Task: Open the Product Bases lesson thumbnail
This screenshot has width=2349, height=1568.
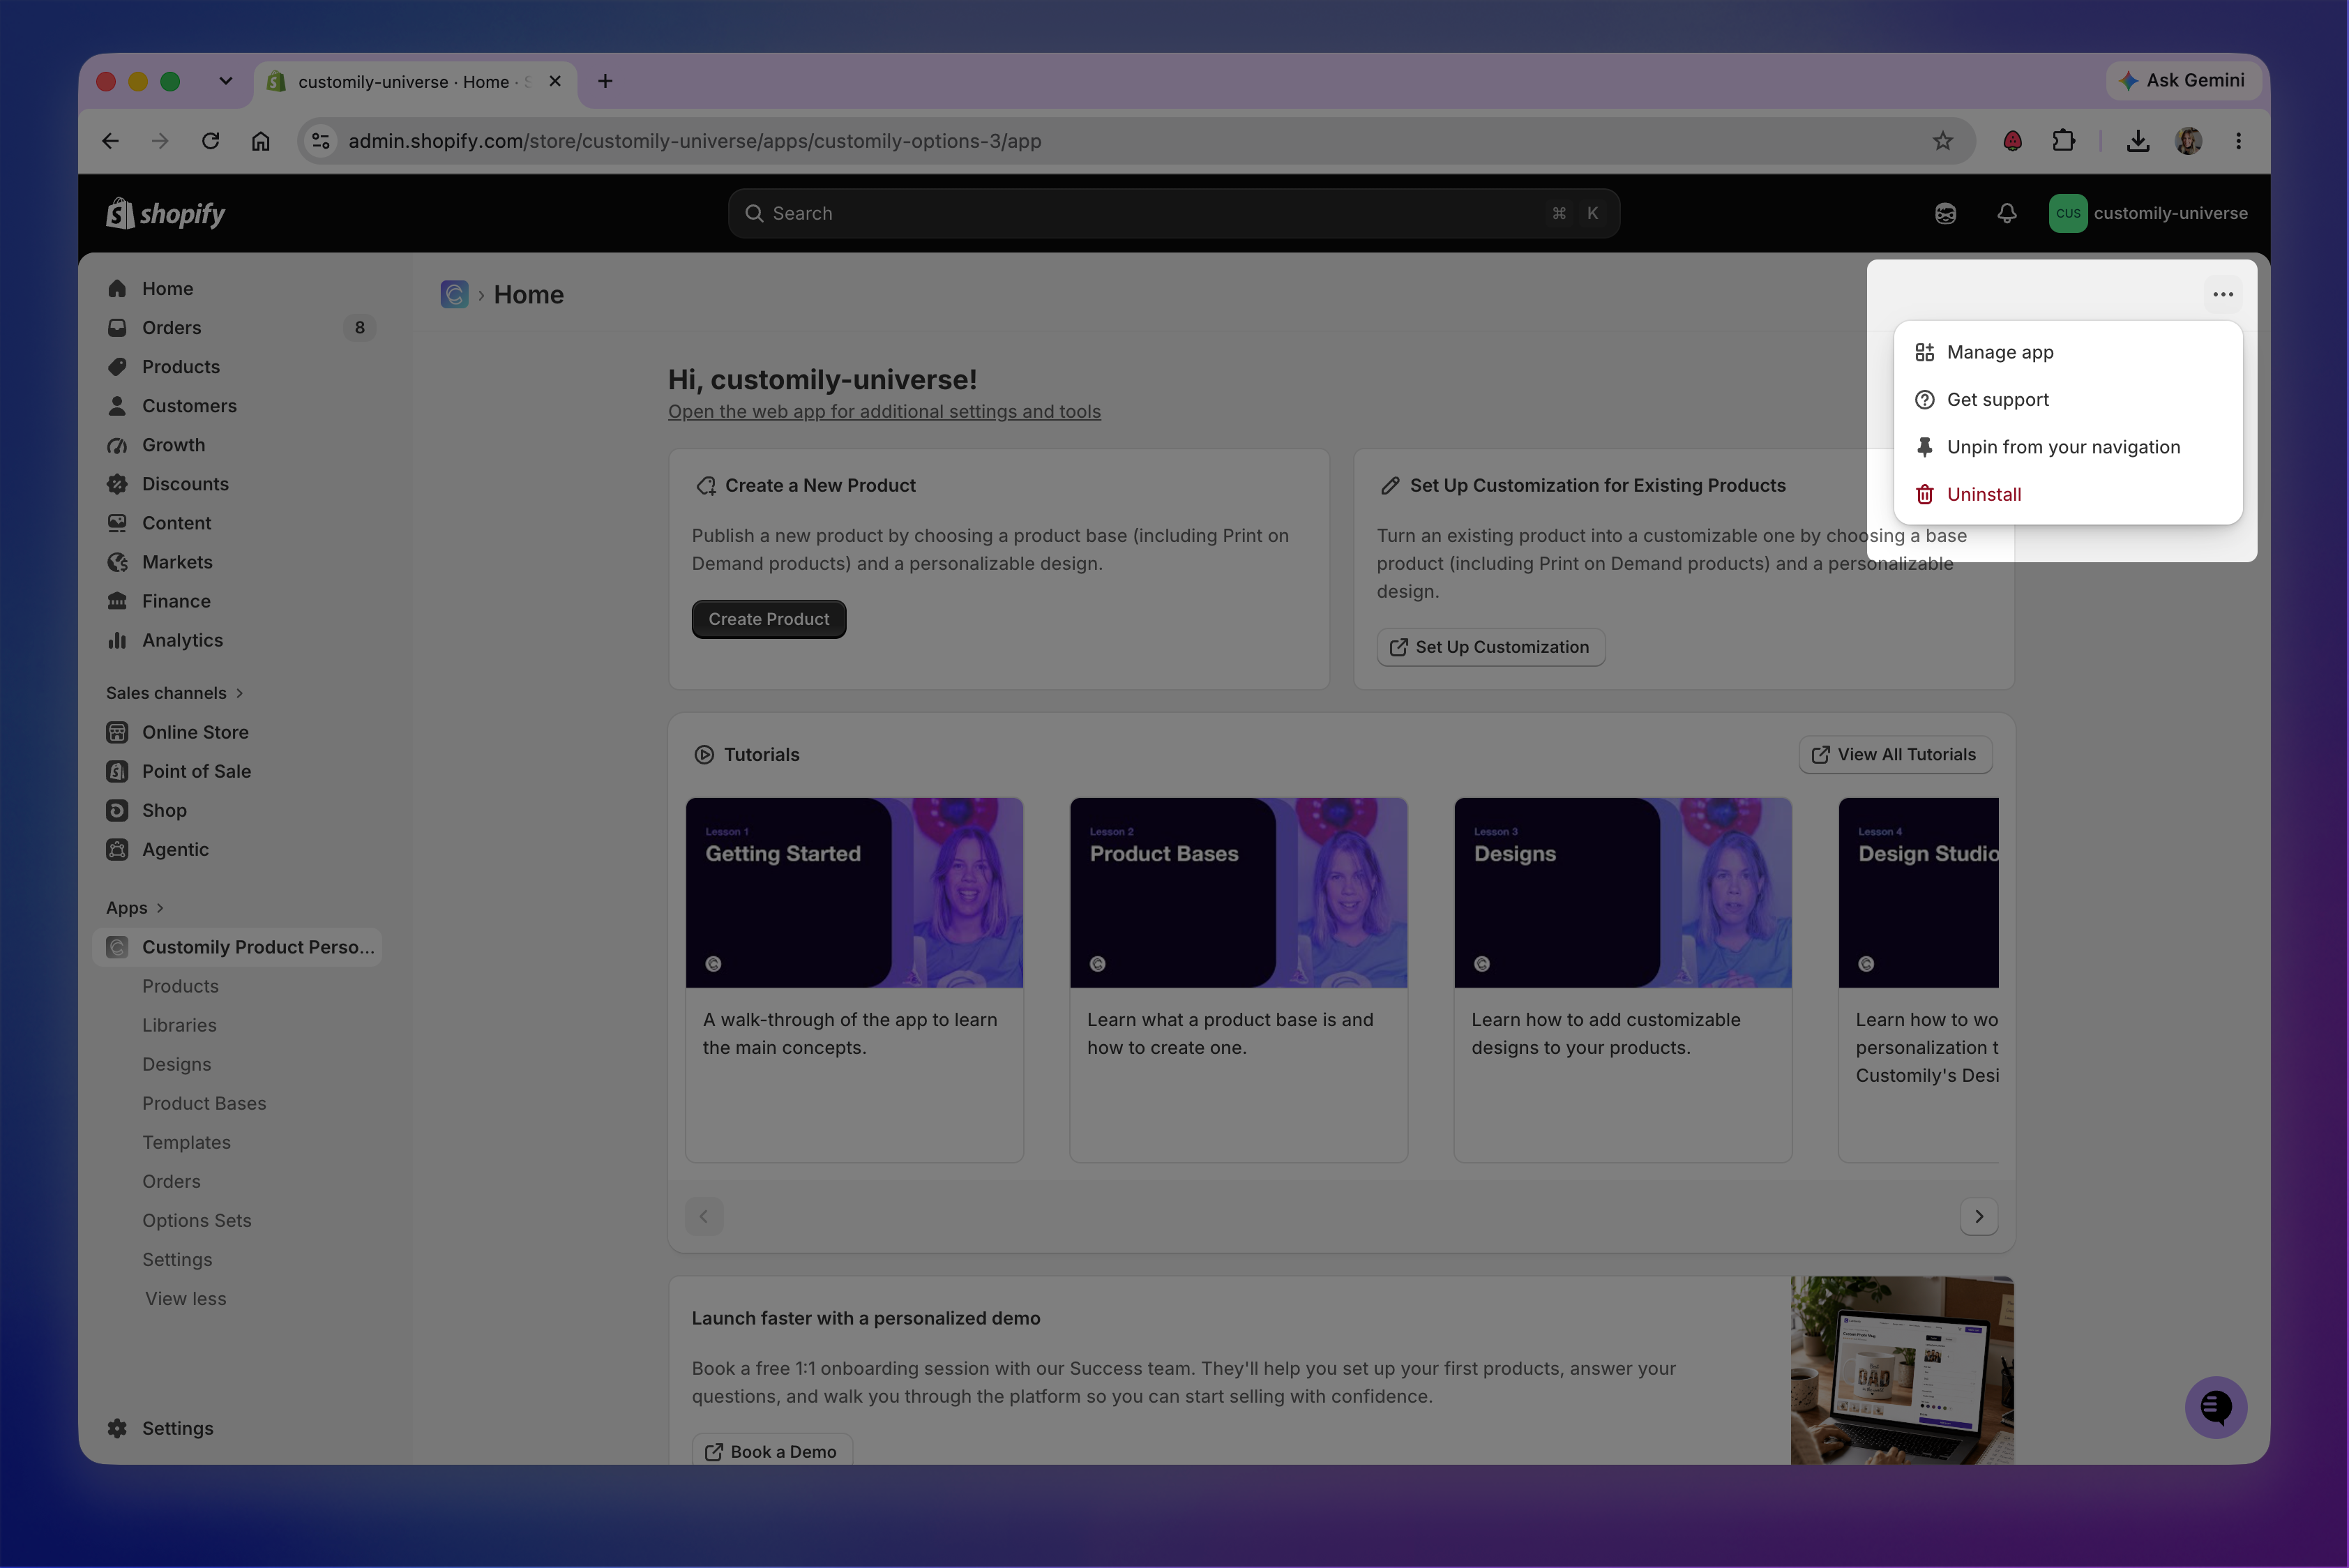Action: click(x=1238, y=892)
